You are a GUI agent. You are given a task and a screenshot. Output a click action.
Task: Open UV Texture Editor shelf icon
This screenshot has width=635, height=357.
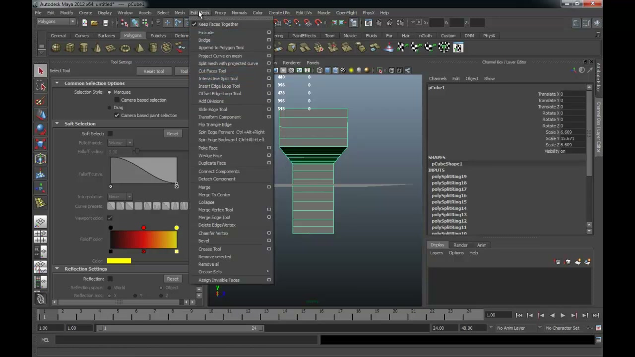pos(458,48)
